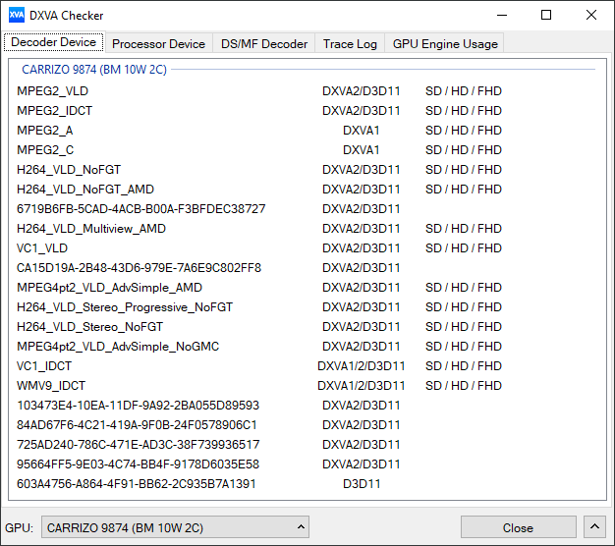Viewport: 615px width, 546px height.
Task: Expand the small arrow button beside Close
Action: pos(594,527)
